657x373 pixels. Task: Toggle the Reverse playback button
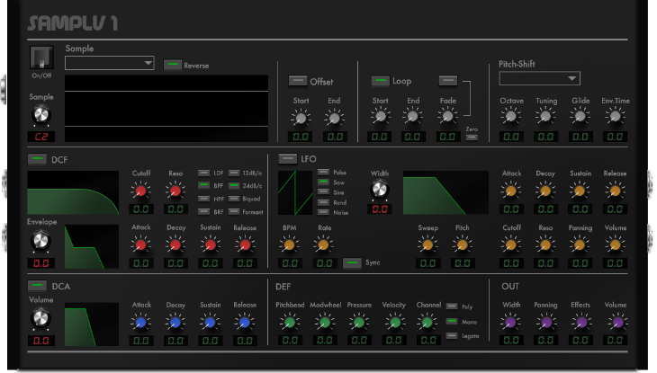pos(172,65)
